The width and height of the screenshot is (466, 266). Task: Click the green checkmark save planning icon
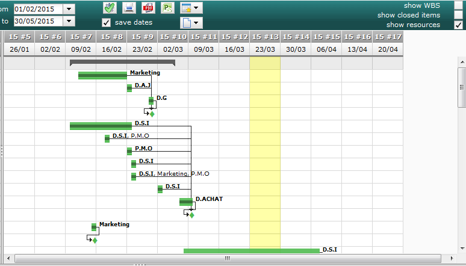[109, 8]
